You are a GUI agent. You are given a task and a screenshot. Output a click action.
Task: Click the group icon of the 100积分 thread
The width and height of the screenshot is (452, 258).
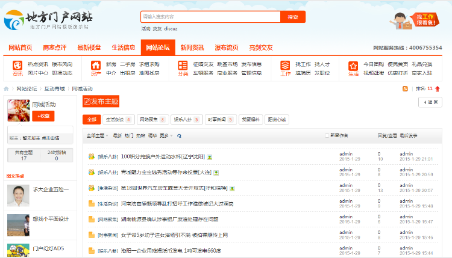point(92,156)
